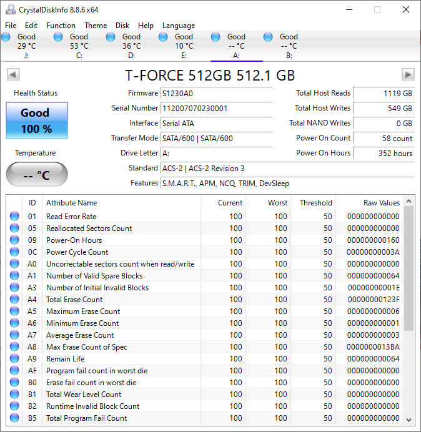Screen dimensions: 421x432
Task: Select the Total Erase Count attribute name
Action: tap(74, 300)
